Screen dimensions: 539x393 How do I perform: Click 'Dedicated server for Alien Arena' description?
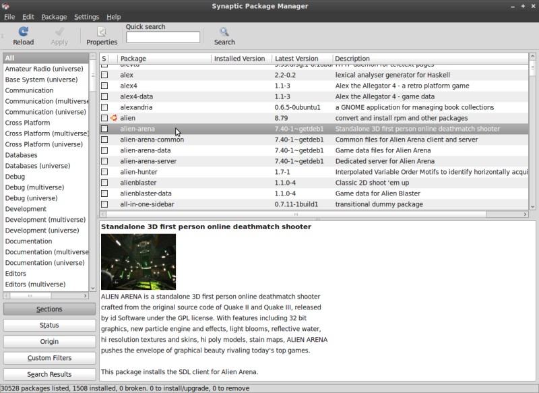coord(385,161)
